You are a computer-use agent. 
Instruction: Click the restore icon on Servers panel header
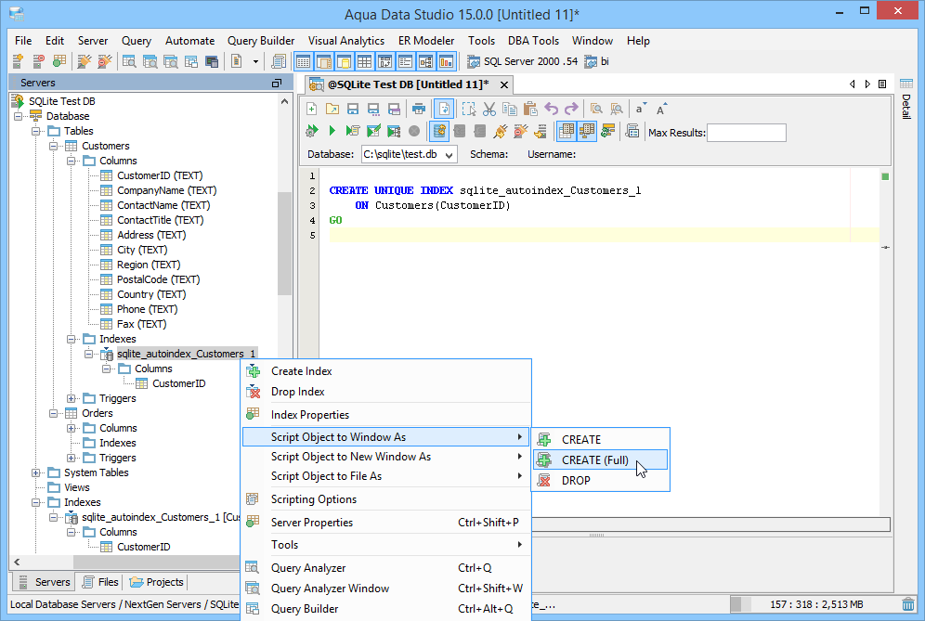(276, 84)
